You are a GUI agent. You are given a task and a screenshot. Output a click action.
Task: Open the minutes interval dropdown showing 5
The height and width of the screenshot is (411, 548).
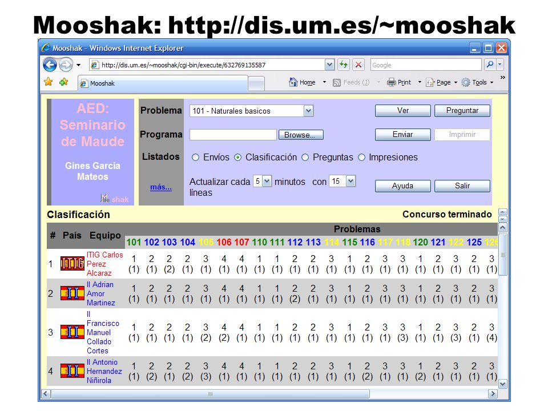tap(267, 182)
